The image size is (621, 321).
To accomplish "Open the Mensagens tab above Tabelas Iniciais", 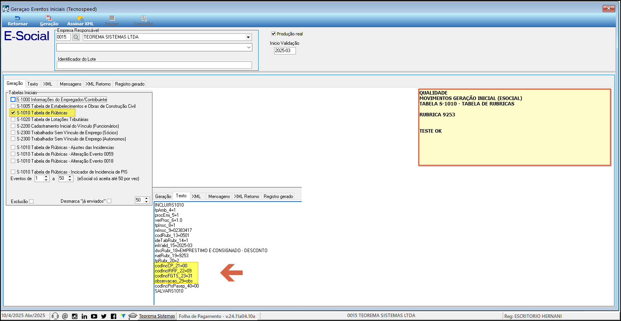I will 71,84.
